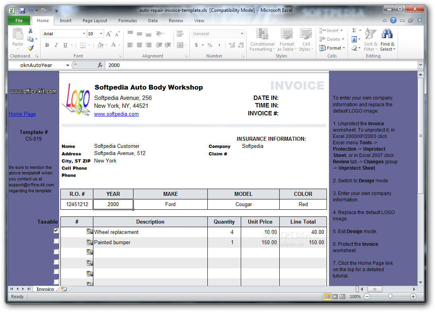Viewport: 435px width, 312px height.
Task: Click Increase Decimal icon
Action: (232, 45)
